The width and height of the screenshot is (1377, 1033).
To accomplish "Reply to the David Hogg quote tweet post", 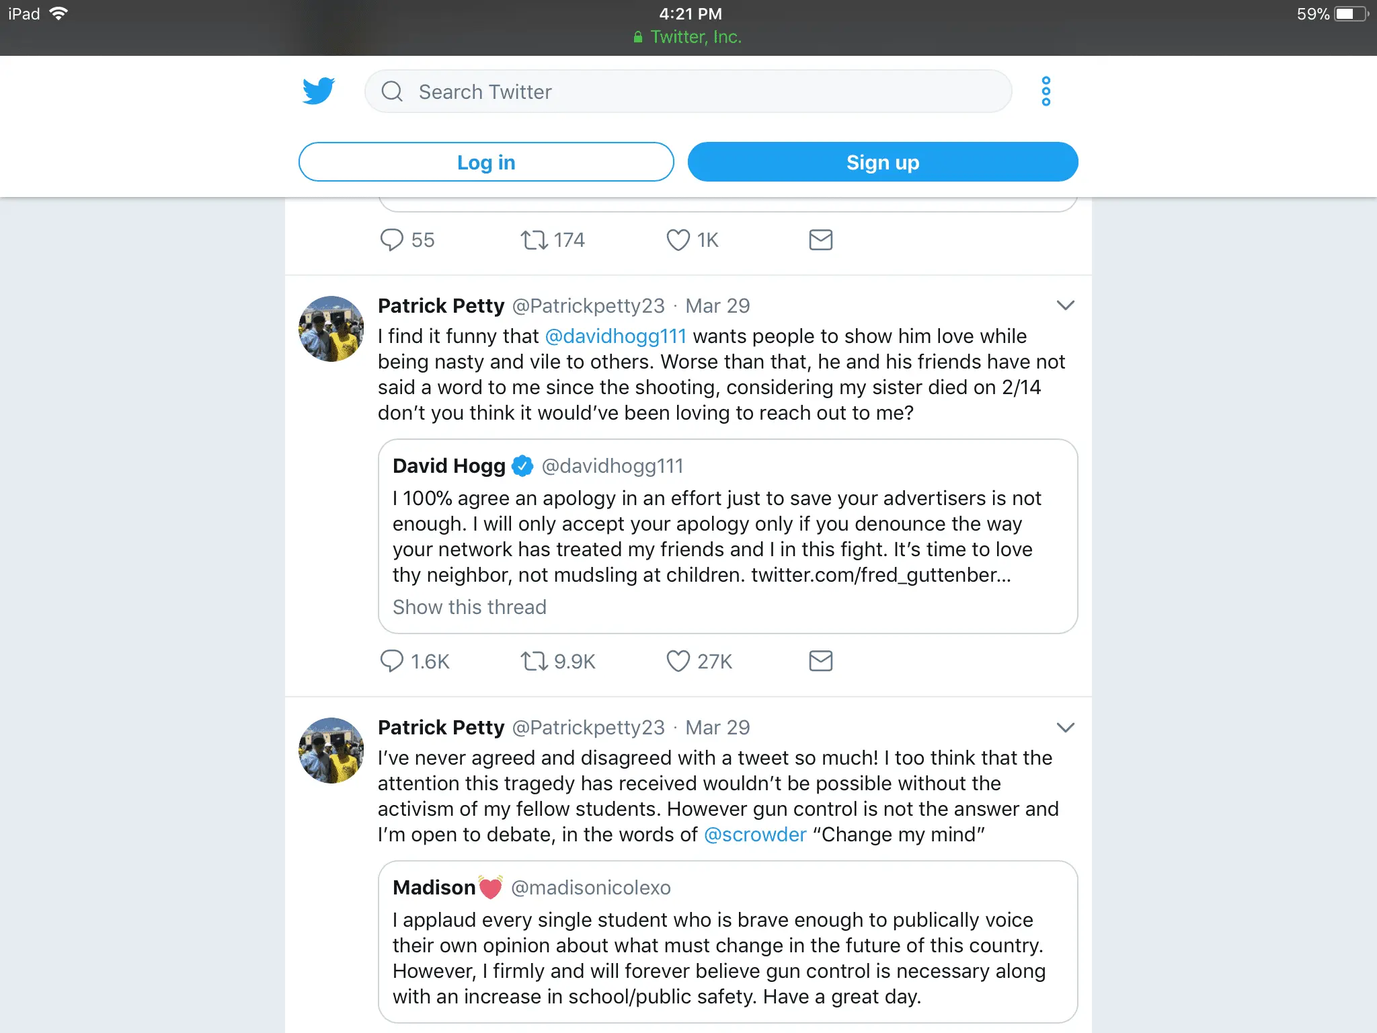I will (x=392, y=661).
